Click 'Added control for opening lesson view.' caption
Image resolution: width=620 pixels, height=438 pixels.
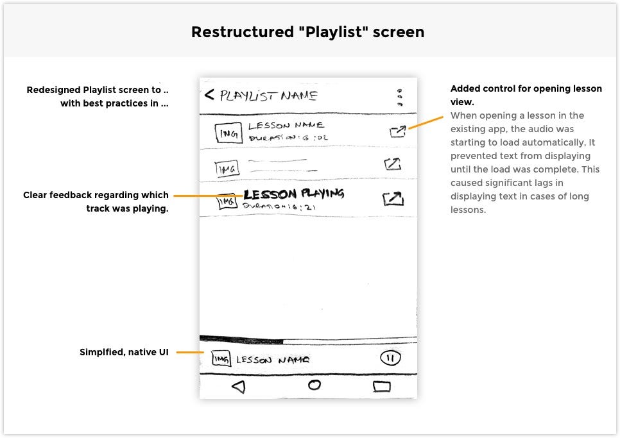pyautogui.click(x=526, y=95)
